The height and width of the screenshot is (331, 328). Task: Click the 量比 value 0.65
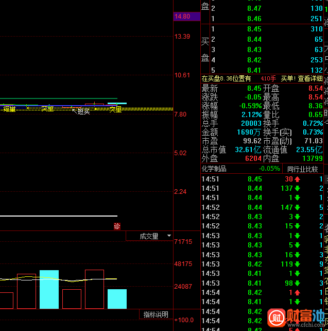[316, 114]
